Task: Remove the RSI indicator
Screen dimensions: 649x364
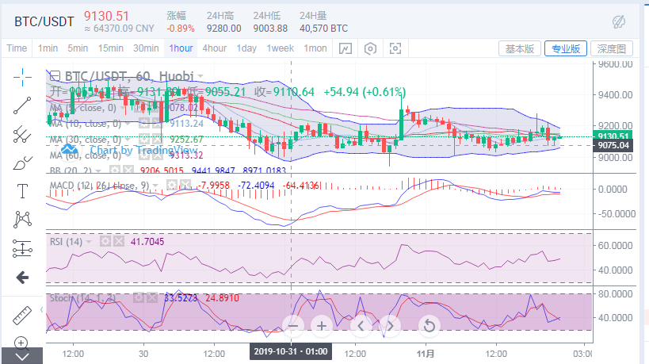Action: coord(118,241)
